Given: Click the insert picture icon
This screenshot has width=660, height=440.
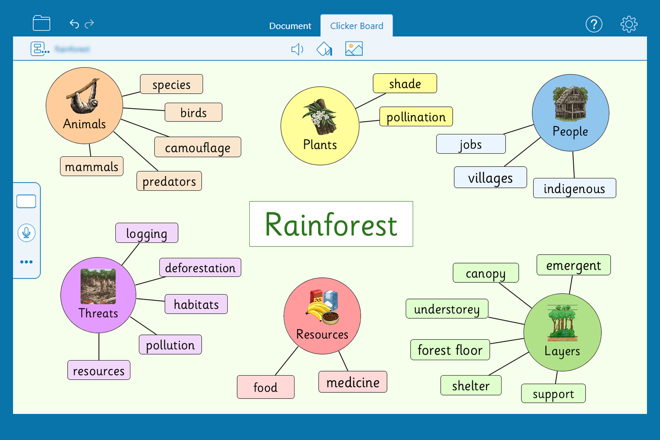Looking at the screenshot, I should tap(354, 49).
